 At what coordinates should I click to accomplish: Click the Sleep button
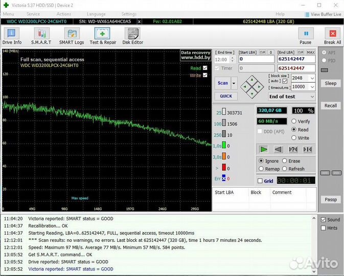(x=330, y=83)
